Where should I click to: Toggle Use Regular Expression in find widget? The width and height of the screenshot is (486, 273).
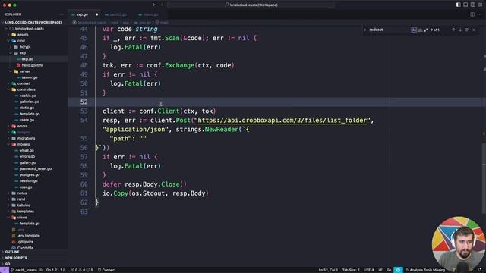[426, 30]
